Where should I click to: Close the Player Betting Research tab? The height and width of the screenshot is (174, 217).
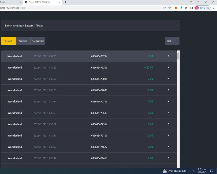59,2
